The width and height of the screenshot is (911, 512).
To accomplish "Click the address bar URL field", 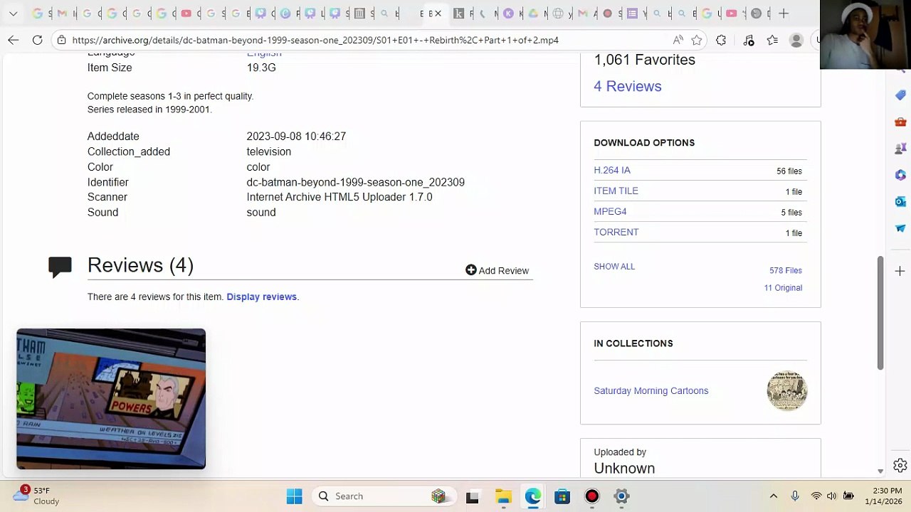I will [370, 41].
